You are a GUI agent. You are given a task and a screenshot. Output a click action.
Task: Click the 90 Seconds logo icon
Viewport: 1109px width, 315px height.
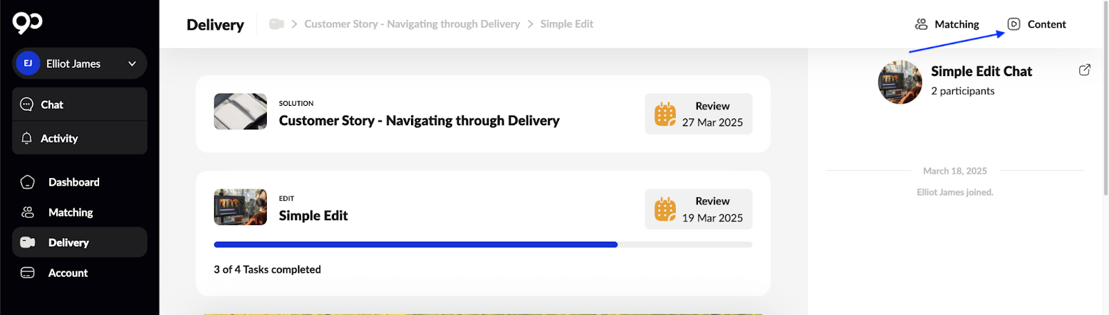[28, 23]
